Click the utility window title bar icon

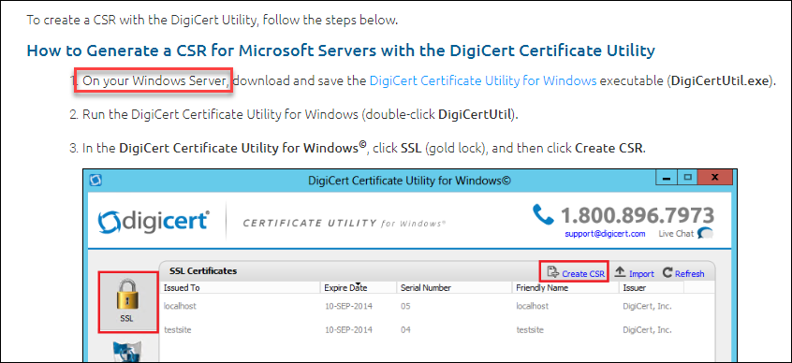point(95,181)
